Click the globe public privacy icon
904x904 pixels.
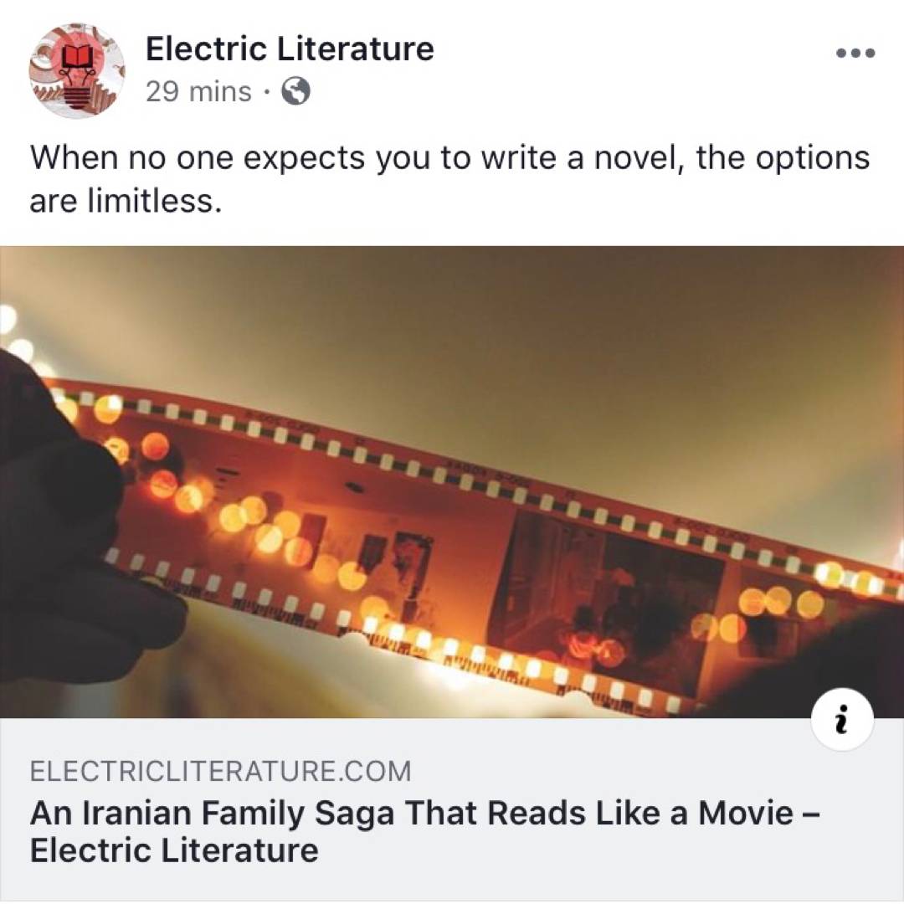(295, 91)
